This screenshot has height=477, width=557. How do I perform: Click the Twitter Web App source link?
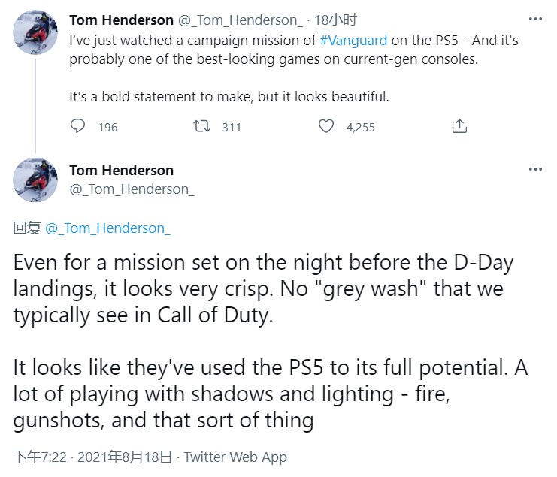[235, 457]
